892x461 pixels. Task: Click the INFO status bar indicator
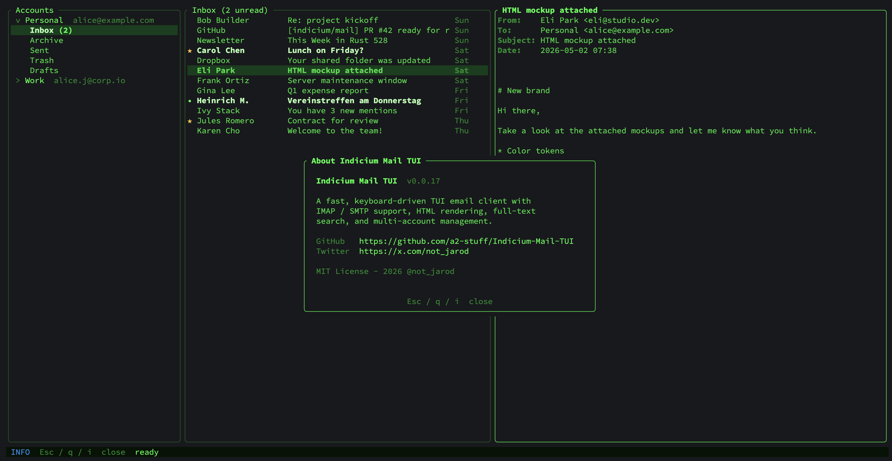click(x=20, y=452)
